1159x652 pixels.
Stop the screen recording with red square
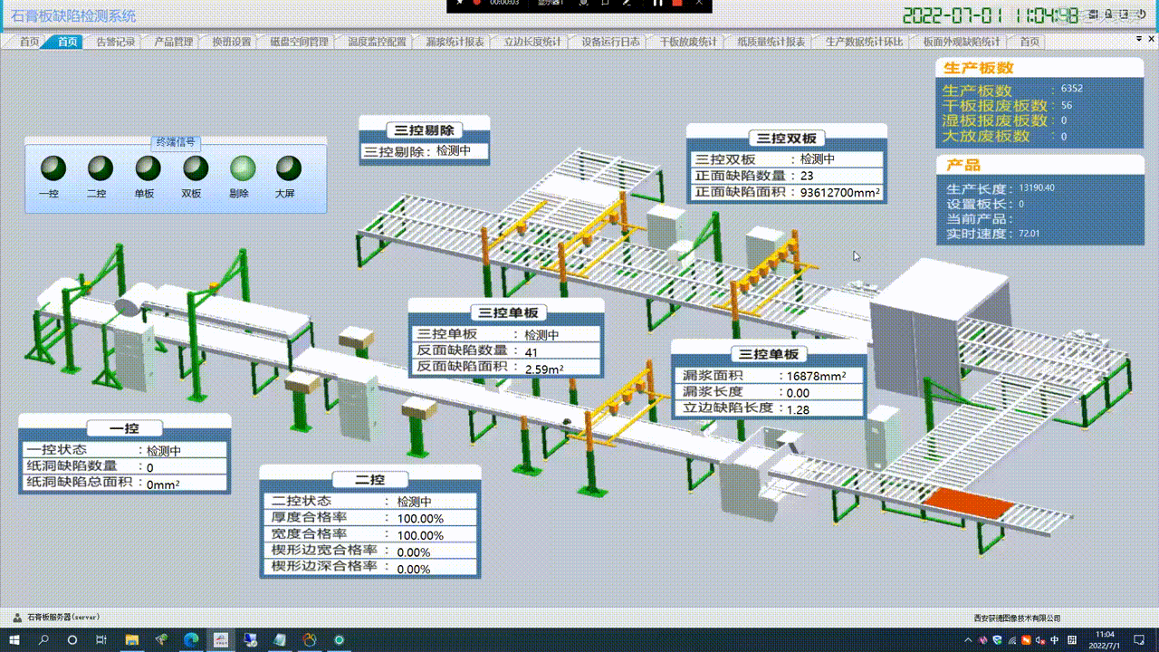(676, 4)
